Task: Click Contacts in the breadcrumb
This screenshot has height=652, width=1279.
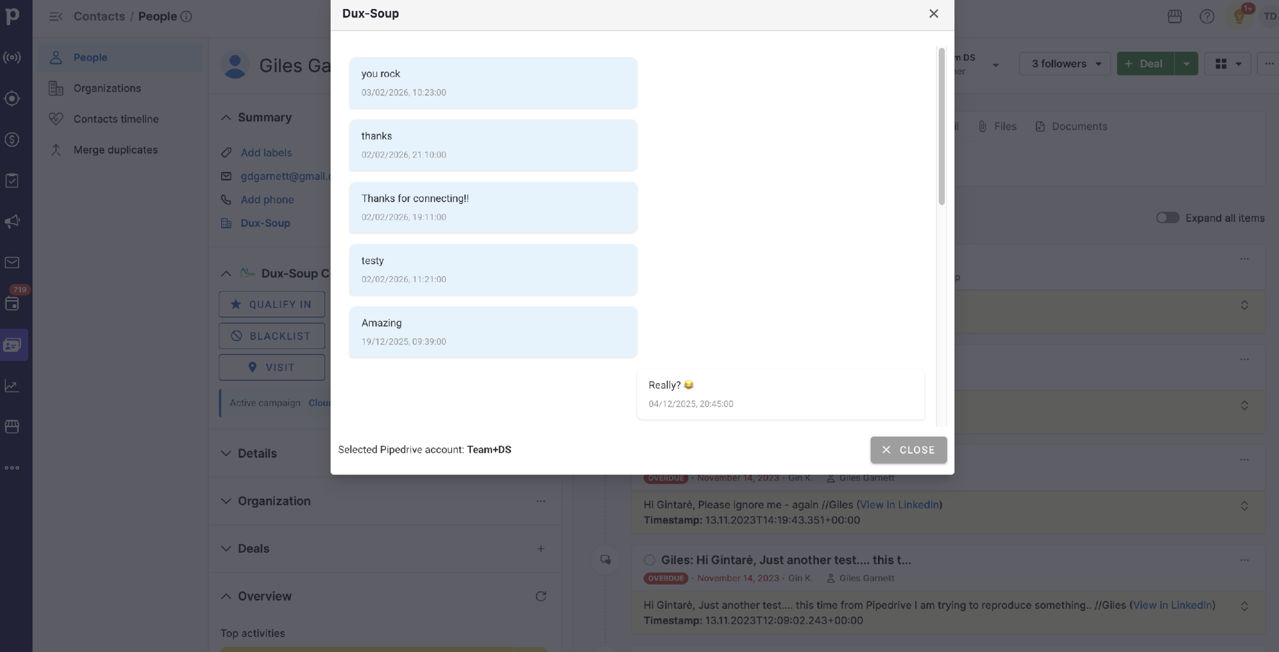Action: point(99,16)
